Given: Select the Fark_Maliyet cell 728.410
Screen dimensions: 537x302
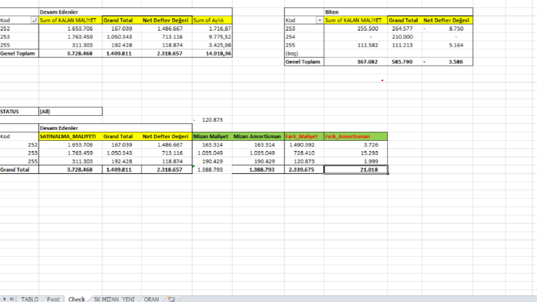Looking at the screenshot, I should pyautogui.click(x=304, y=153).
